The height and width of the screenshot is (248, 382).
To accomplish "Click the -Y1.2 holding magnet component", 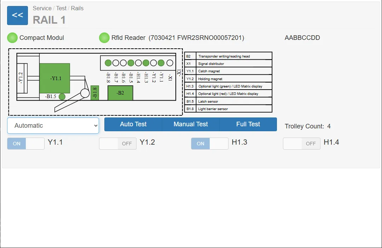I will 22,78.
